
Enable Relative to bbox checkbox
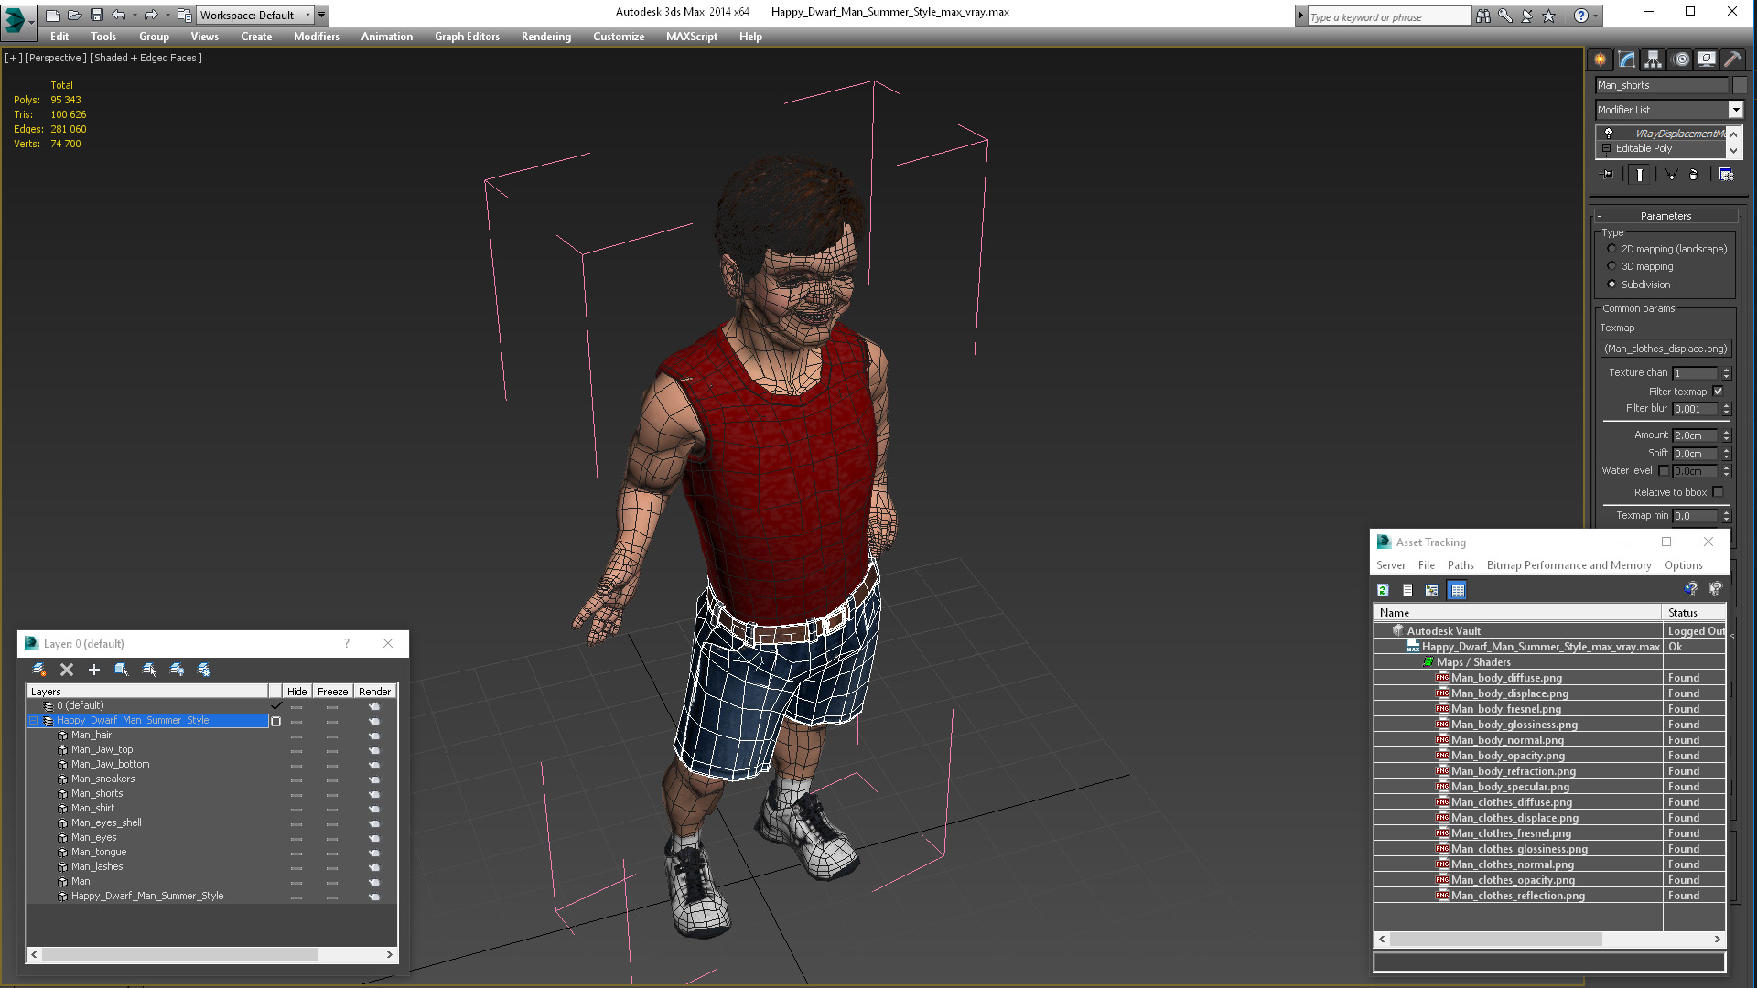1718,492
